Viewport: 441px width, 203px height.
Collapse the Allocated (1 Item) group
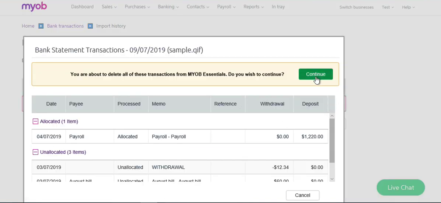point(35,121)
